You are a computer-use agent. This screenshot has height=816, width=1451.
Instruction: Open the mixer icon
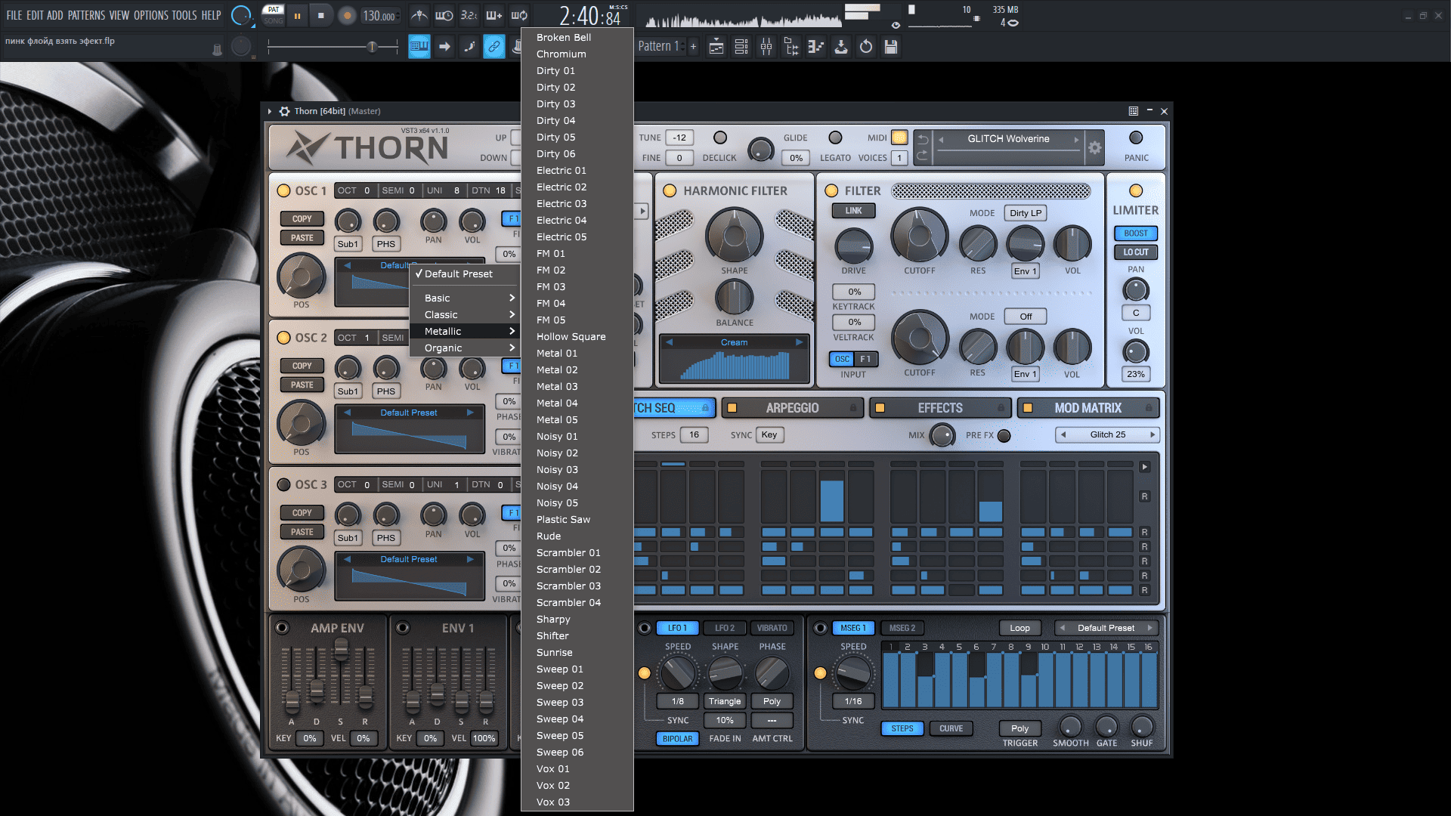click(766, 47)
